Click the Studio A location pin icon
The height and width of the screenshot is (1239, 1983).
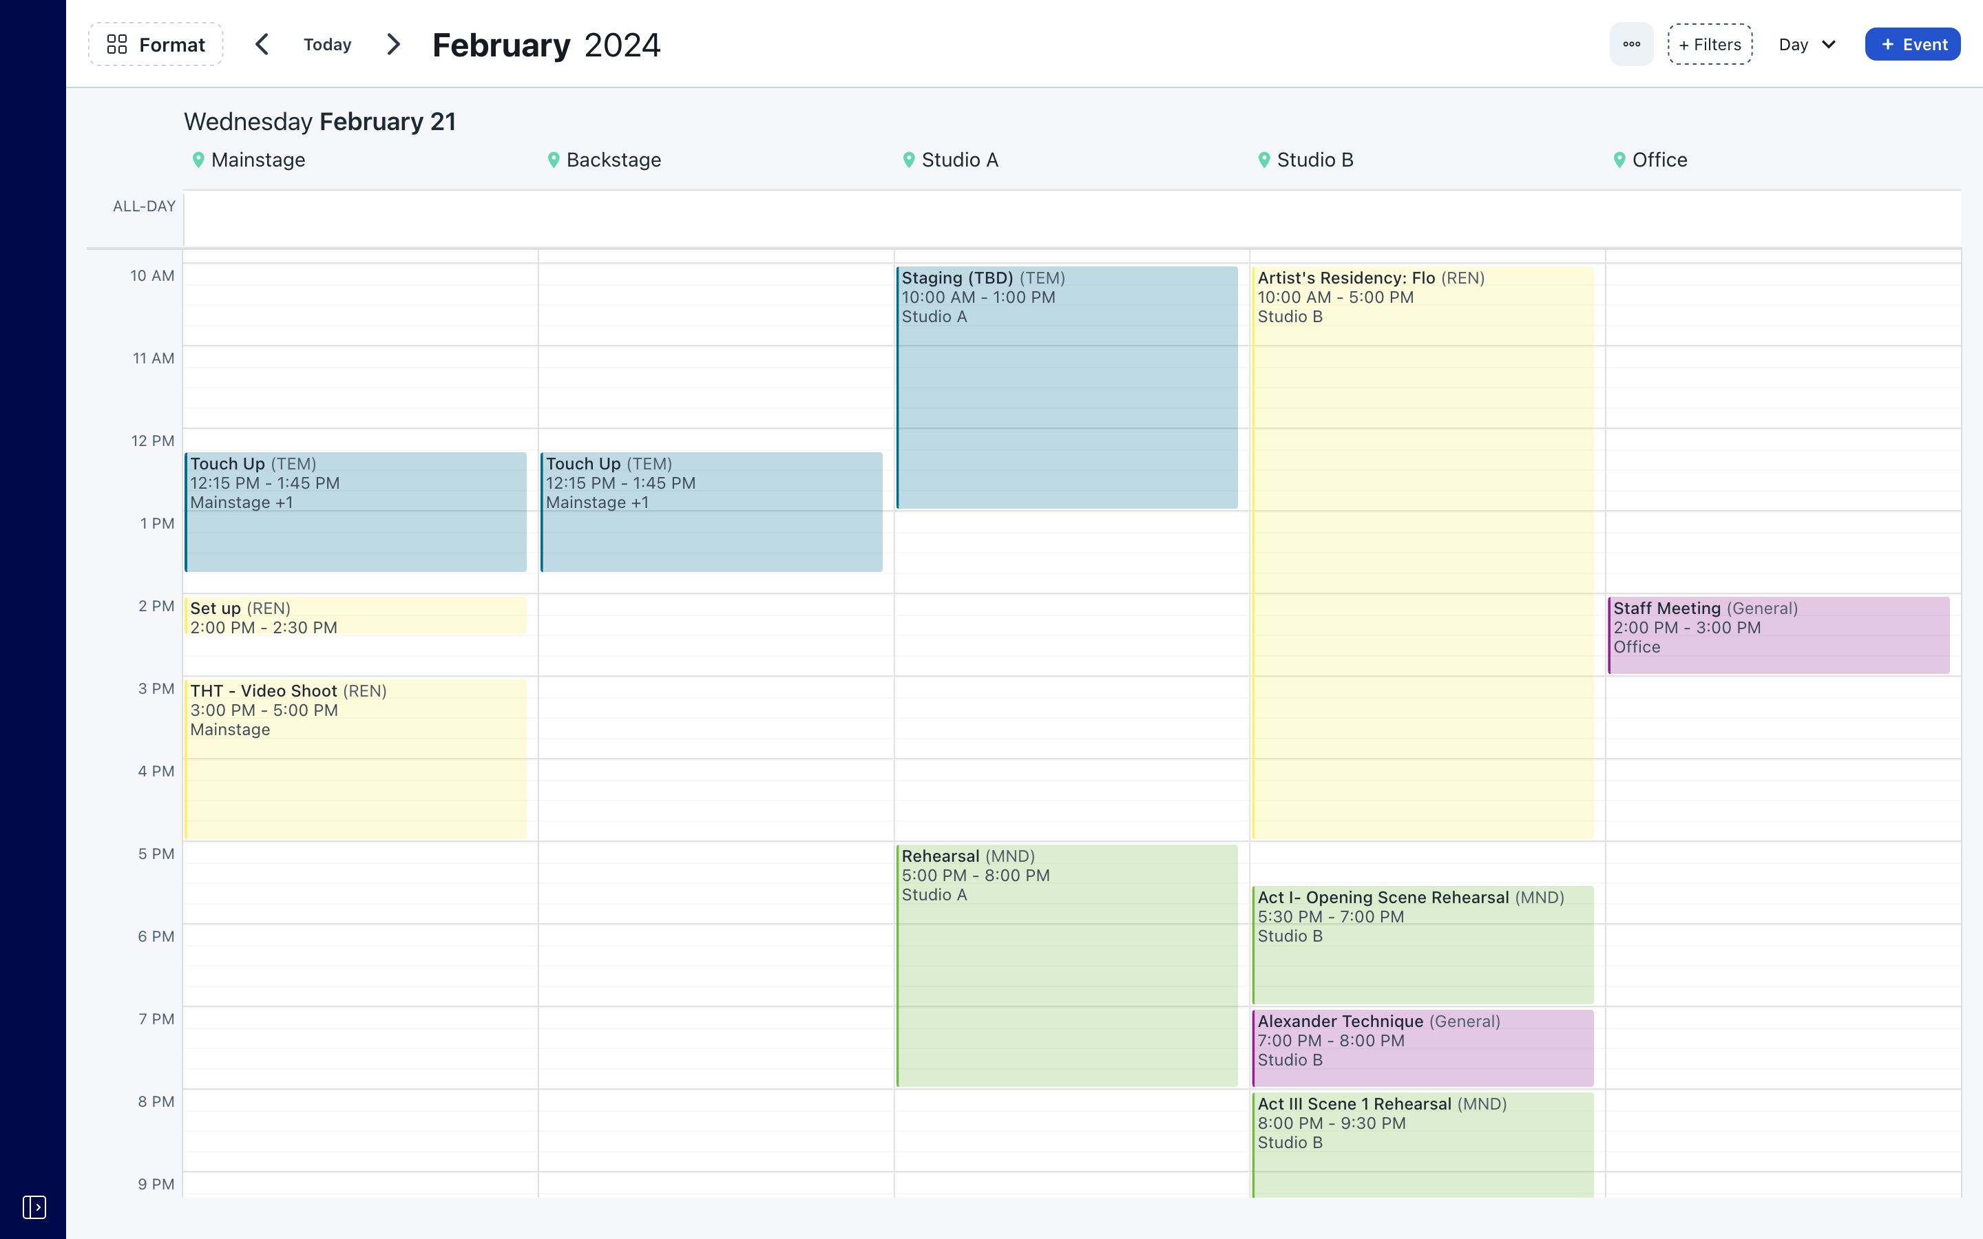909,160
